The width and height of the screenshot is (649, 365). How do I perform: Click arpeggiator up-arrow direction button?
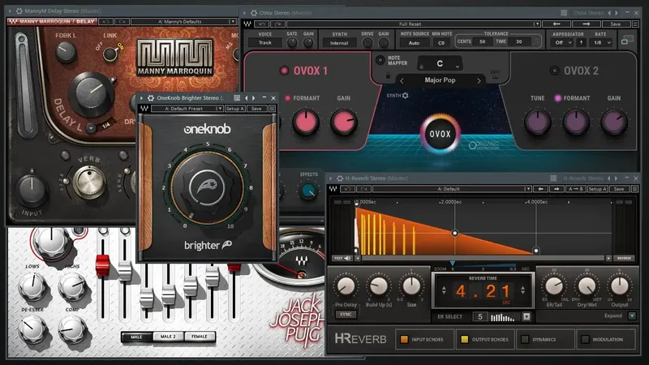point(581,42)
